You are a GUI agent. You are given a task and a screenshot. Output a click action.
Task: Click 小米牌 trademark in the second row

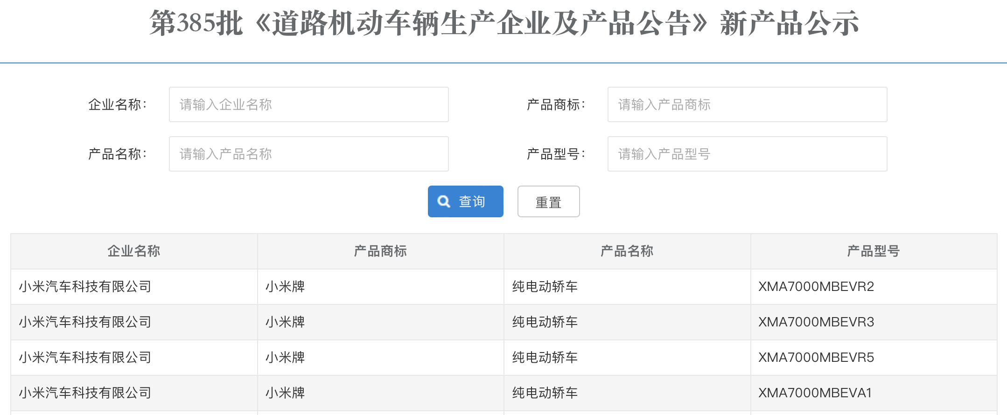pos(285,322)
